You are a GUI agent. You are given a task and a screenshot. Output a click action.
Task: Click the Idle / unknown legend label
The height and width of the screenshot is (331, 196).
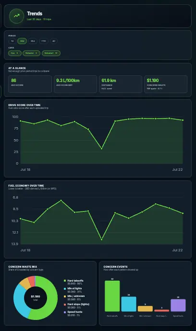pyautogui.click(x=76, y=296)
